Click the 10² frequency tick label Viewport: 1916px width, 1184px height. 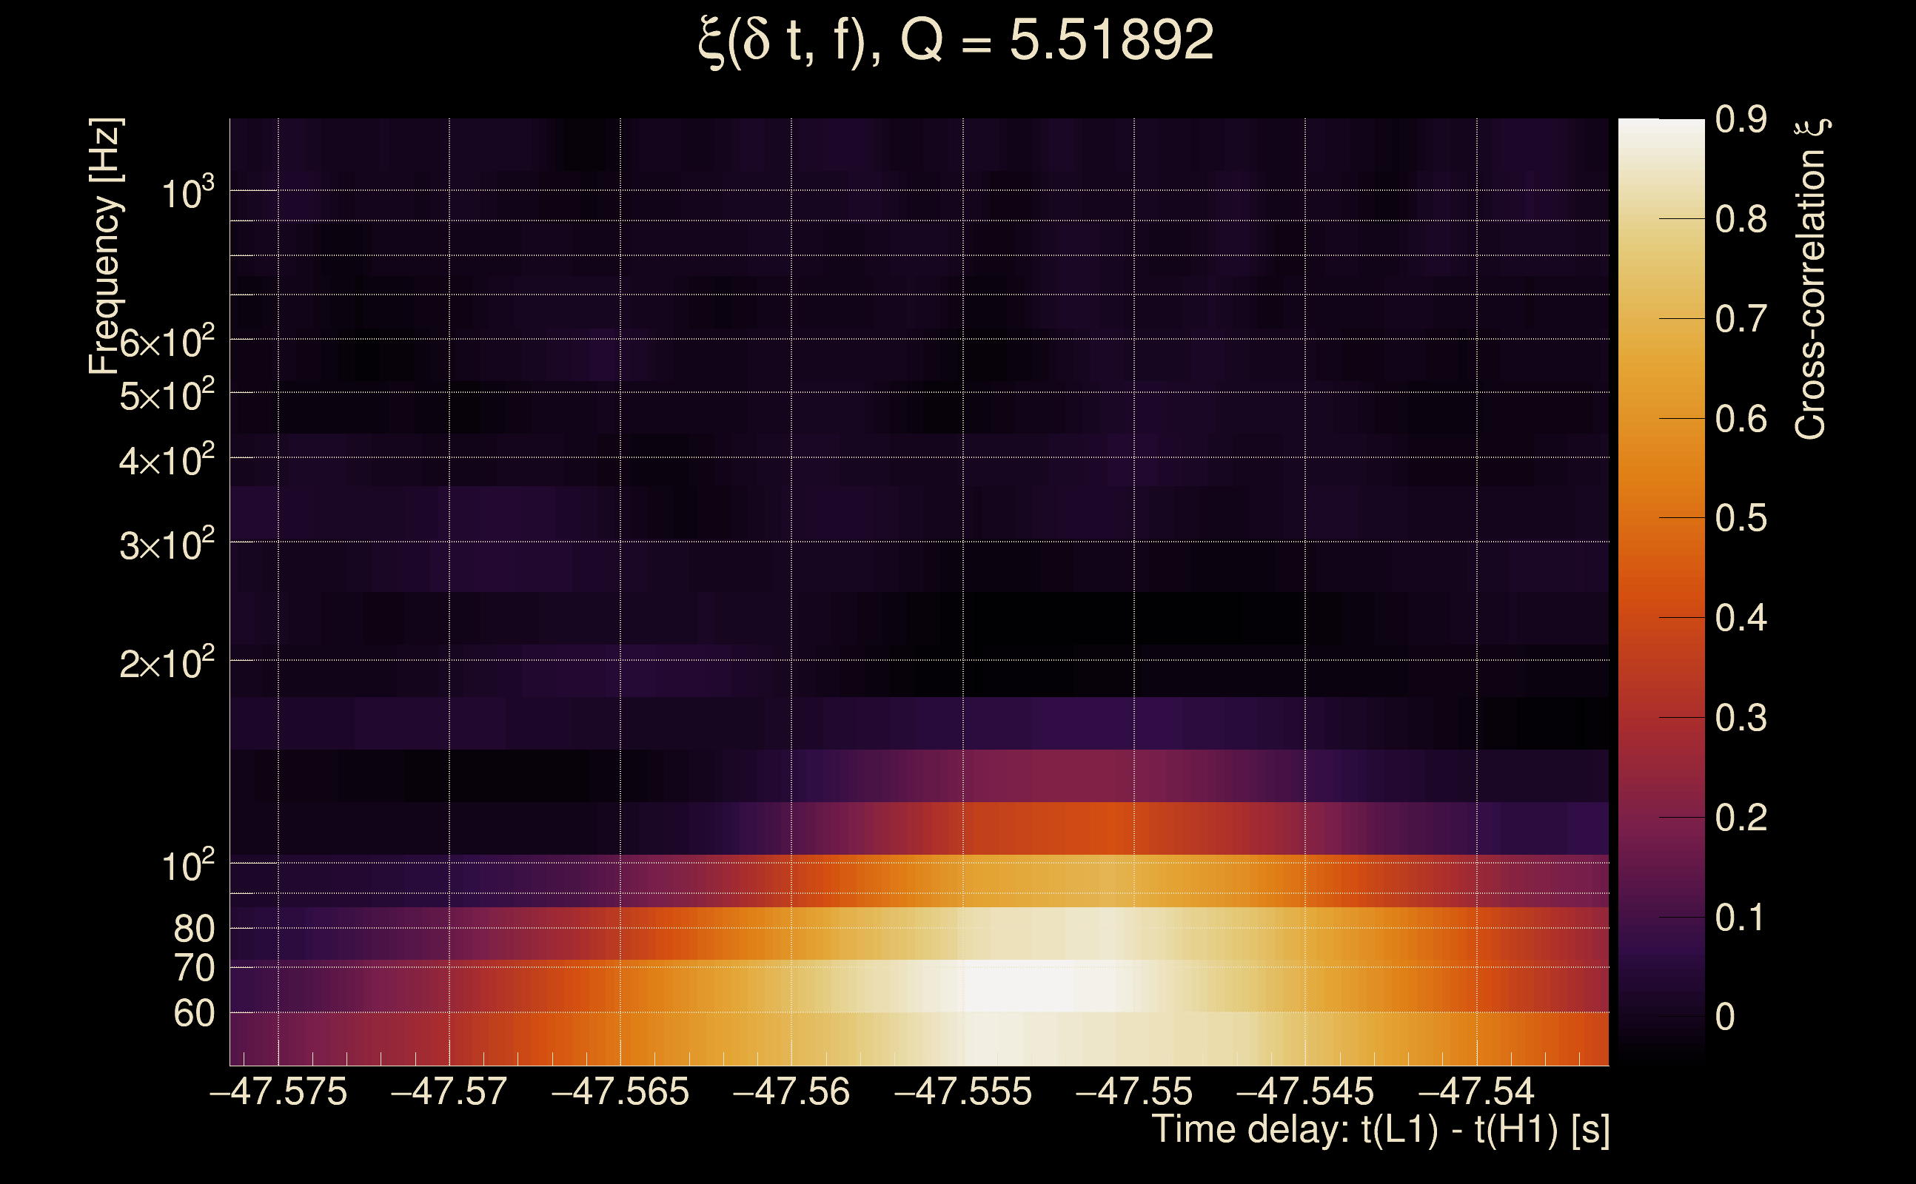pos(187,867)
